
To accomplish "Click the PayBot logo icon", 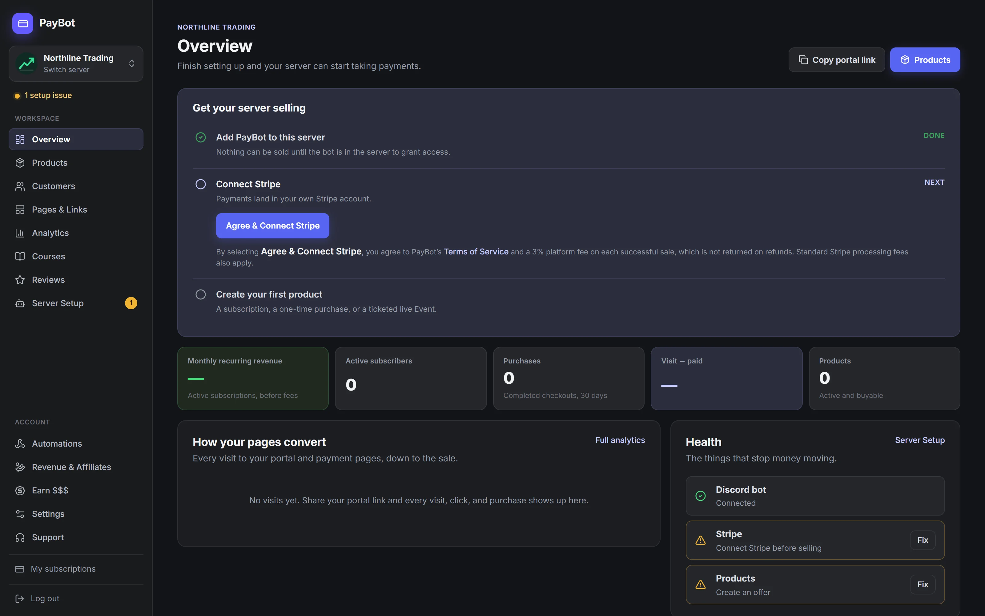I will [23, 23].
